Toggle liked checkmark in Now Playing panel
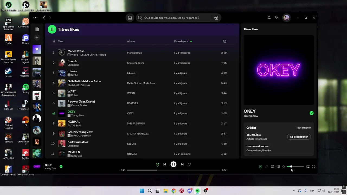 coord(311,113)
